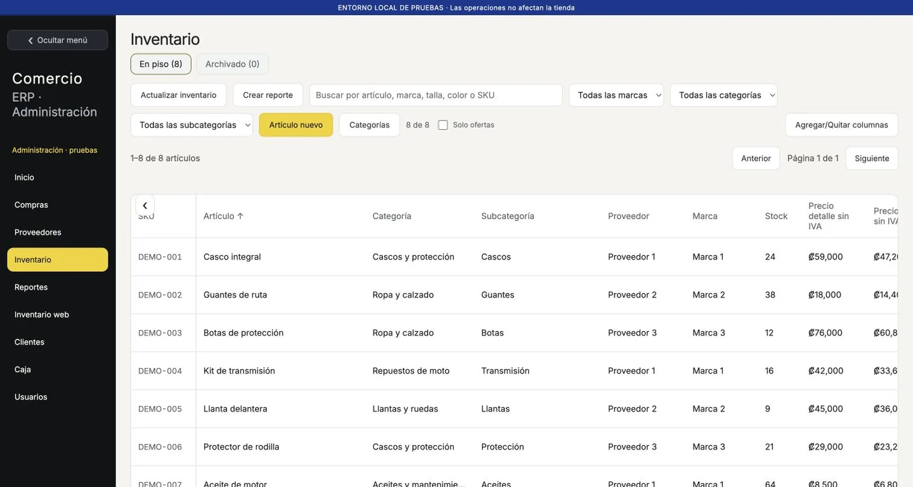Select SKU DEMO-001 cell

pyautogui.click(x=160, y=257)
